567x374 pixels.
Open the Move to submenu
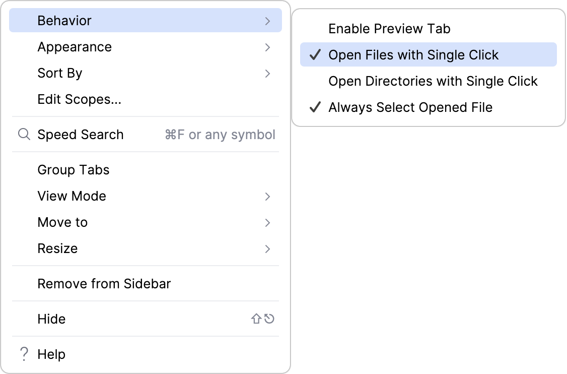pyautogui.click(x=267, y=222)
